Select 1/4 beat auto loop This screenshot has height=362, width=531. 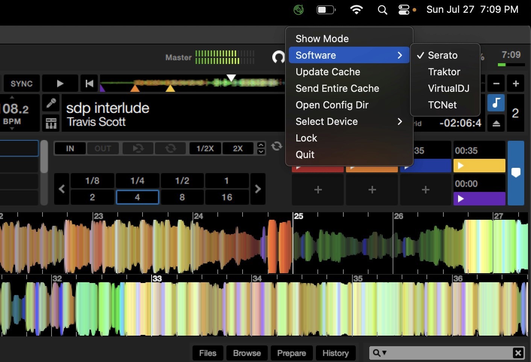click(137, 181)
